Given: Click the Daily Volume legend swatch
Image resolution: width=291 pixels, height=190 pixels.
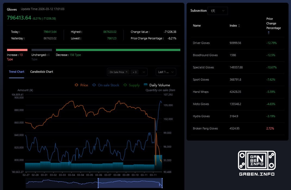Looking at the screenshot, I should point(145,85).
